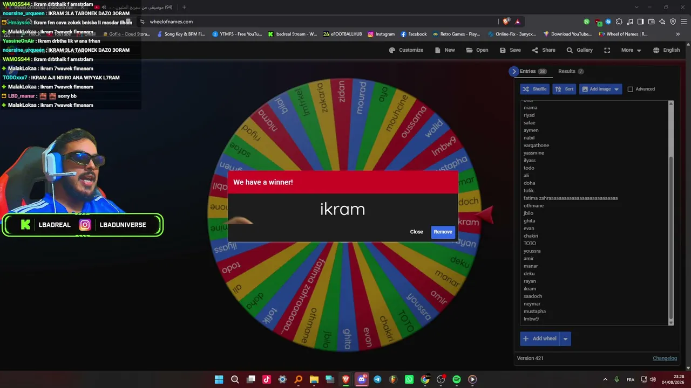Image resolution: width=691 pixels, height=388 pixels.
Task: Open the media control music-note icon
Action: [x=629, y=22]
